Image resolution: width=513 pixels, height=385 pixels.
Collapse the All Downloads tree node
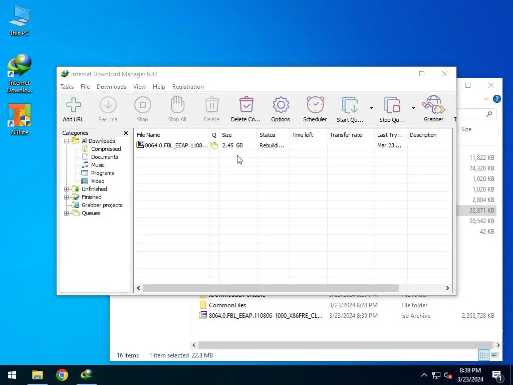(x=67, y=141)
